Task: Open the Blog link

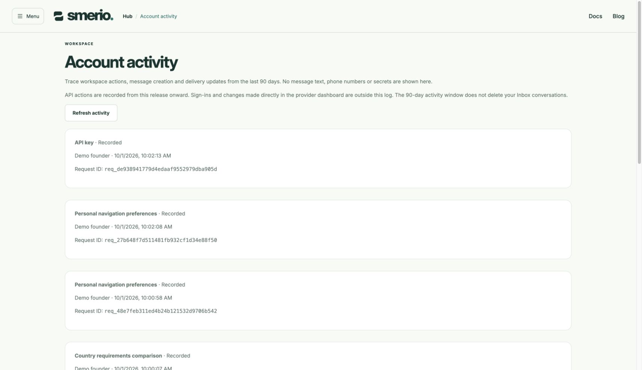Action: (618, 16)
